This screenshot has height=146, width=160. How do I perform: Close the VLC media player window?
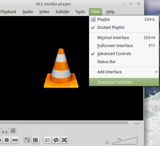[x=139, y=4]
